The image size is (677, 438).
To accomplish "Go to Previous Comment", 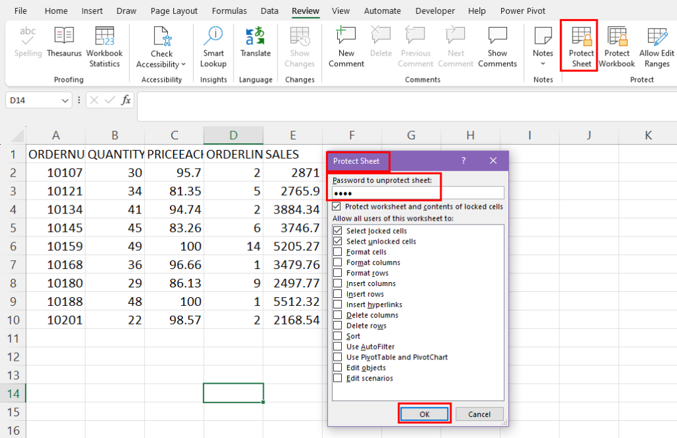I will pyautogui.click(x=415, y=47).
